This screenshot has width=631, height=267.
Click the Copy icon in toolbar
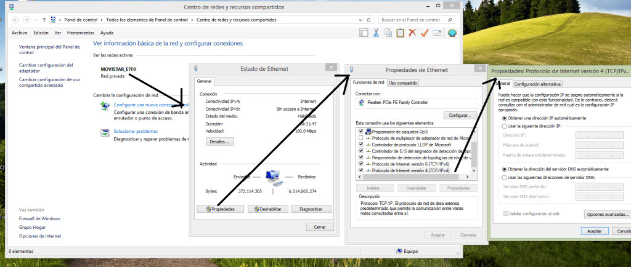pyautogui.click(x=388, y=33)
